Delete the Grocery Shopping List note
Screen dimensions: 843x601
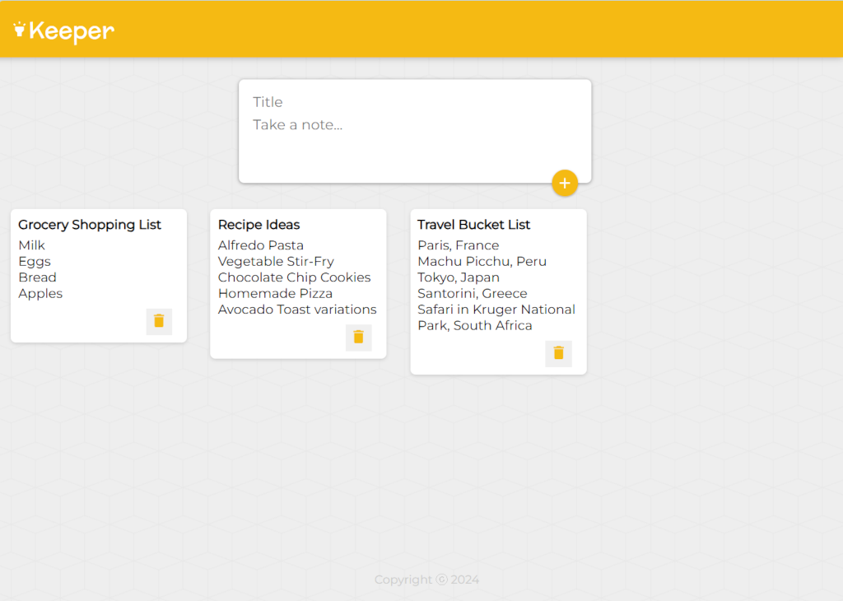[x=159, y=321]
